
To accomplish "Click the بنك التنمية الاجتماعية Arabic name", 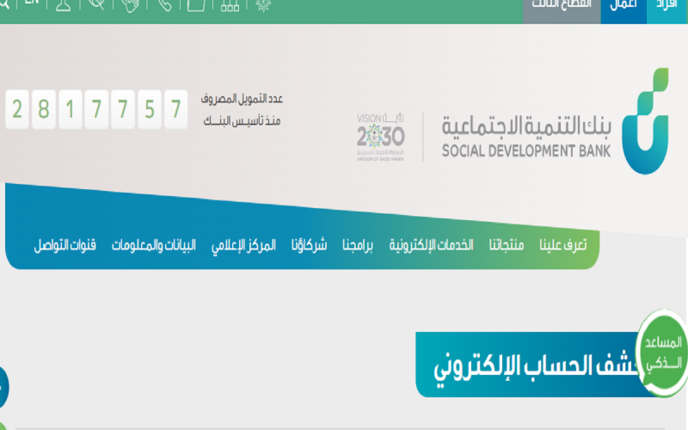I will pos(526,126).
